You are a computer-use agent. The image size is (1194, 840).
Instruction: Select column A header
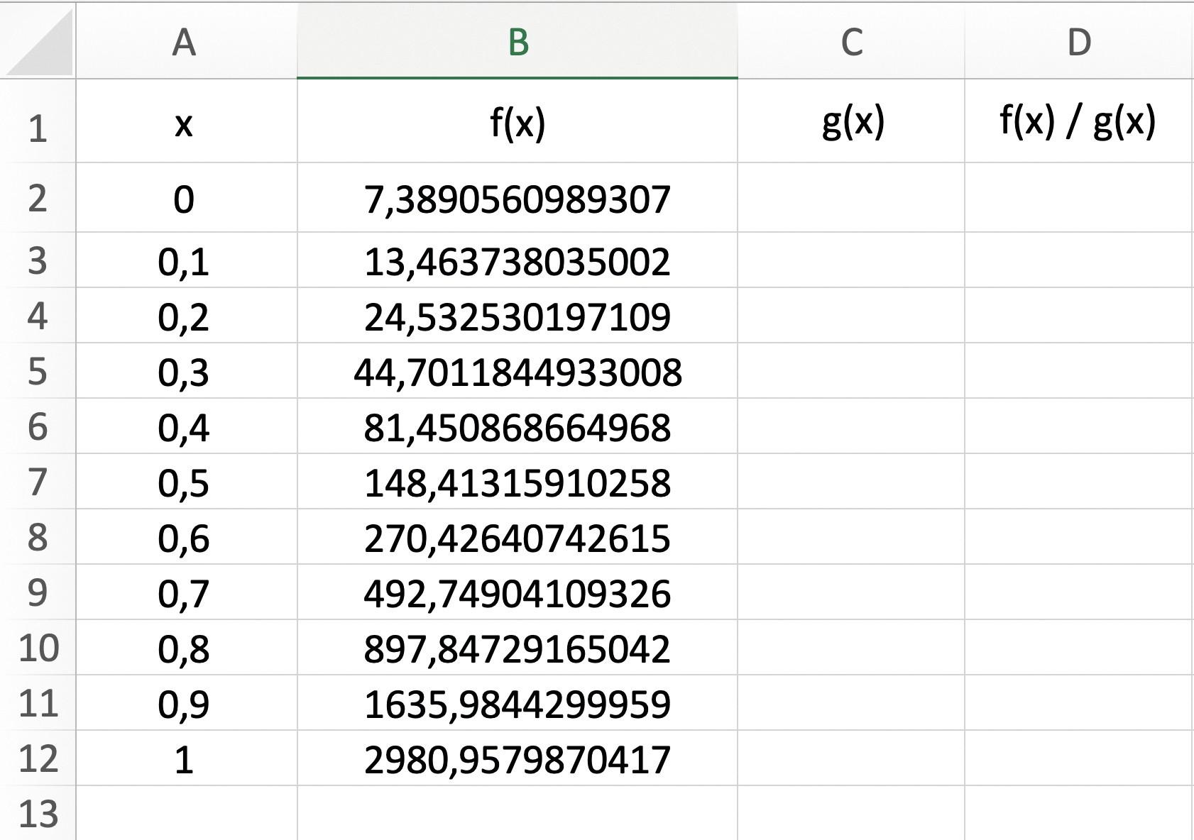(x=185, y=43)
